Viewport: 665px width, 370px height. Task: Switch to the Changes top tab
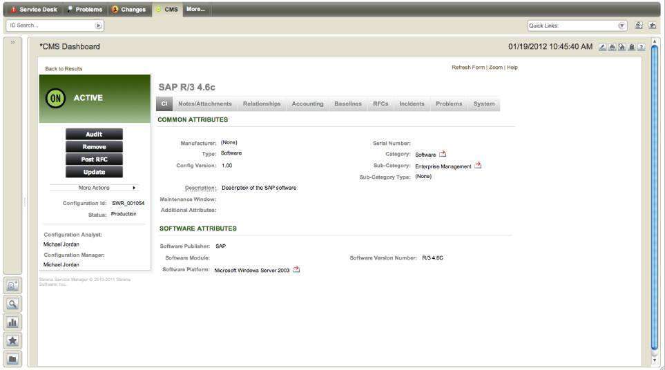129,10
